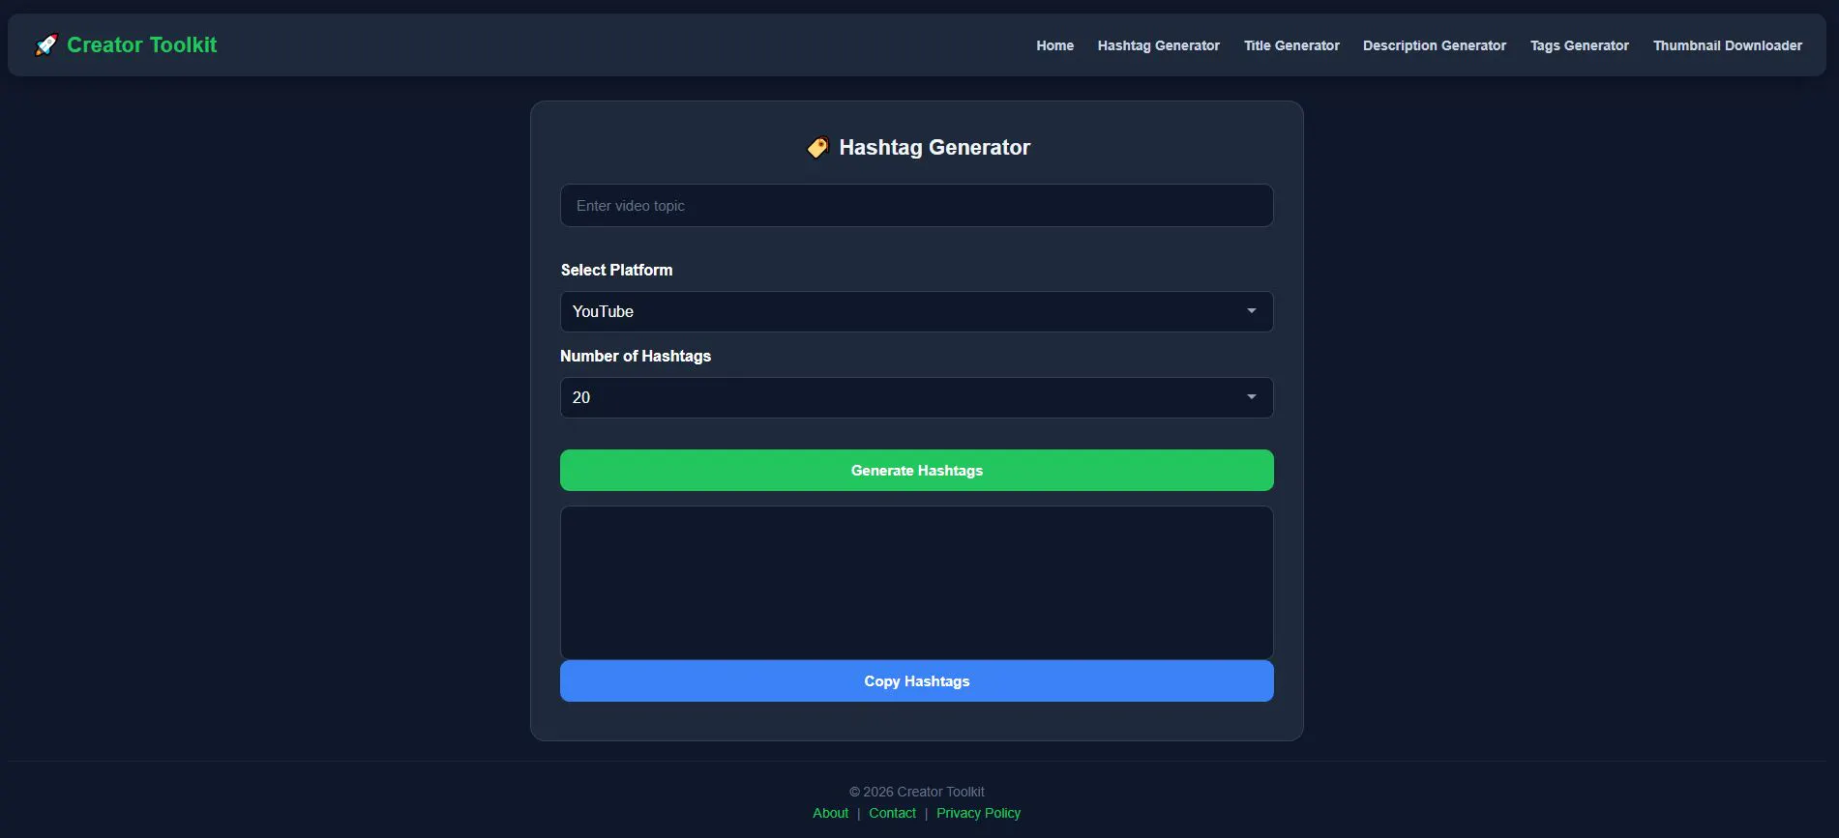Click the Select Platform label
Viewport: 1839px width, 838px height.
pyautogui.click(x=616, y=270)
